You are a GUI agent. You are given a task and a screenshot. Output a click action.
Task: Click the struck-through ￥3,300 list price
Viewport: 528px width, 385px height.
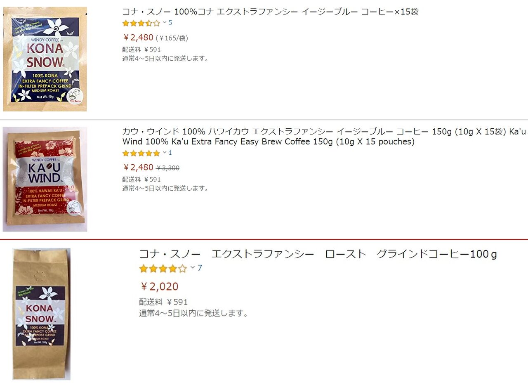pos(168,168)
